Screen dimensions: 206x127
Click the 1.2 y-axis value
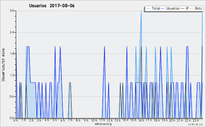pyautogui.click(x=12, y=75)
